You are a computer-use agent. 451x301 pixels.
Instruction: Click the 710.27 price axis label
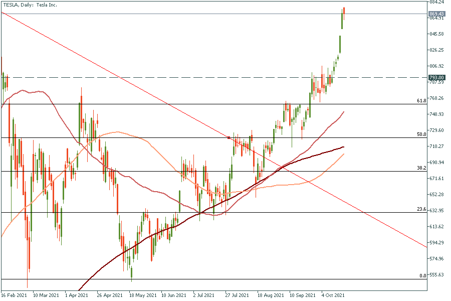(x=437, y=146)
